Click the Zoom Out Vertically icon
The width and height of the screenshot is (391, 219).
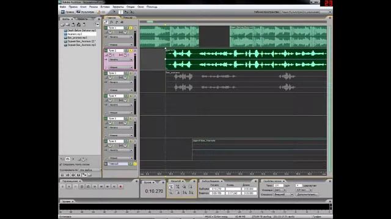coord(191,192)
